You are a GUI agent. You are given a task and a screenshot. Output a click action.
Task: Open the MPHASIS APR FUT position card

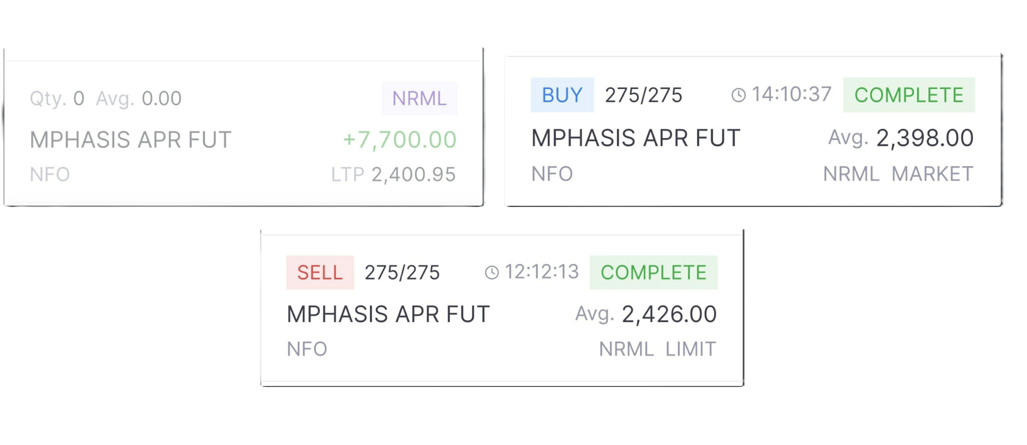pyautogui.click(x=243, y=128)
